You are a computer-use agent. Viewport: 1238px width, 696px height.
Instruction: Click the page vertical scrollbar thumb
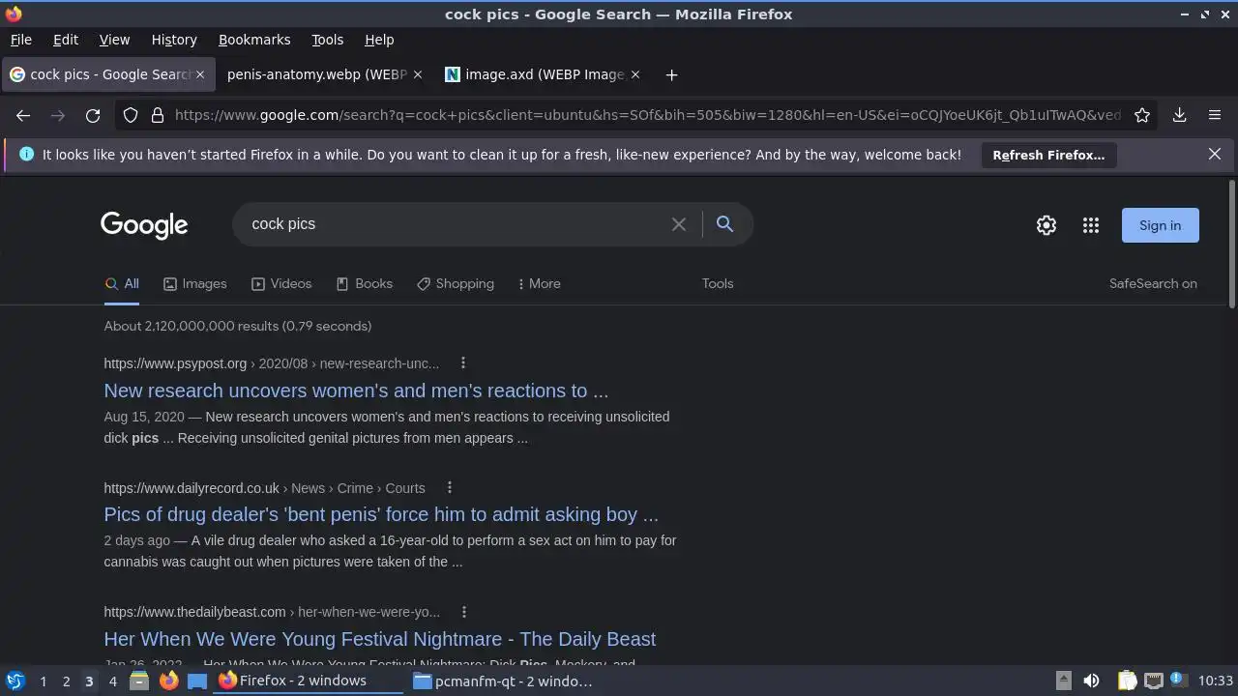pyautogui.click(x=1231, y=245)
